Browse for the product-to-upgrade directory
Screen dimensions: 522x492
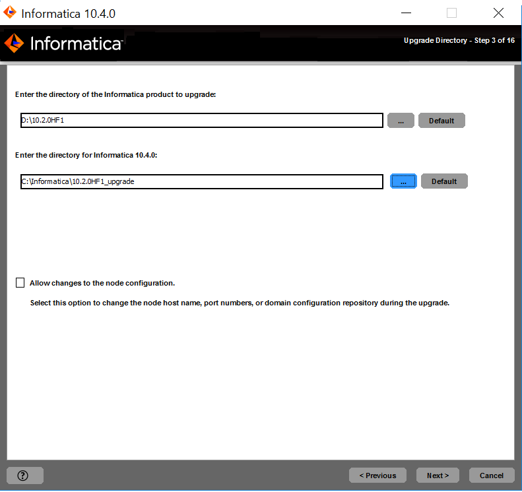pyautogui.click(x=401, y=121)
